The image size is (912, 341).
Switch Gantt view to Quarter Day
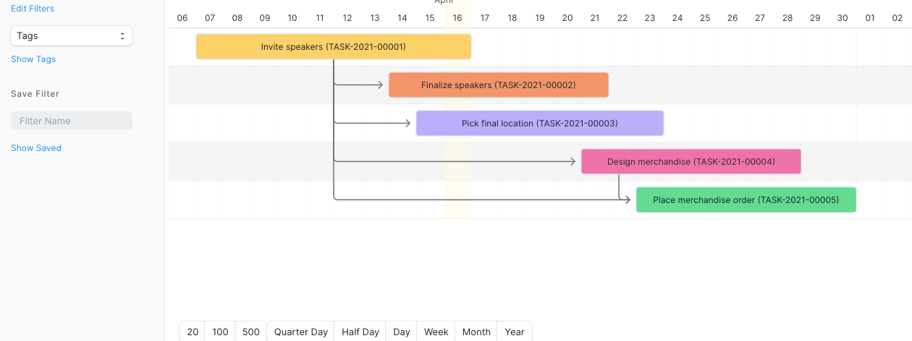pyautogui.click(x=301, y=332)
